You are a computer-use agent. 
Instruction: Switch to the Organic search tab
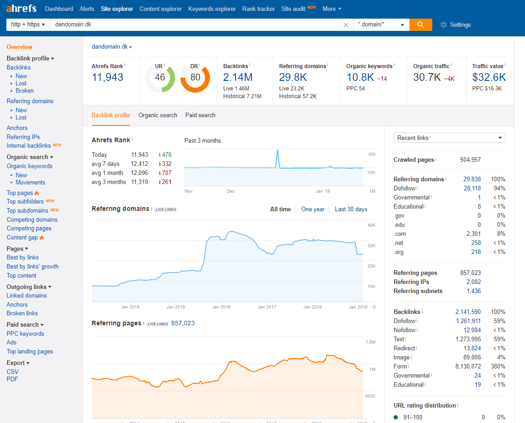(158, 115)
